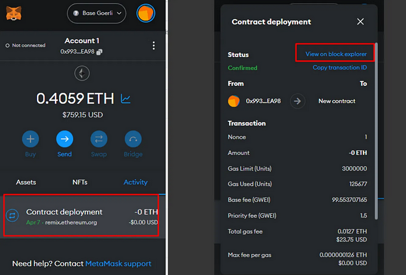Switch to the Activity tab
Viewport: 406px width, 275px height.
tap(135, 182)
